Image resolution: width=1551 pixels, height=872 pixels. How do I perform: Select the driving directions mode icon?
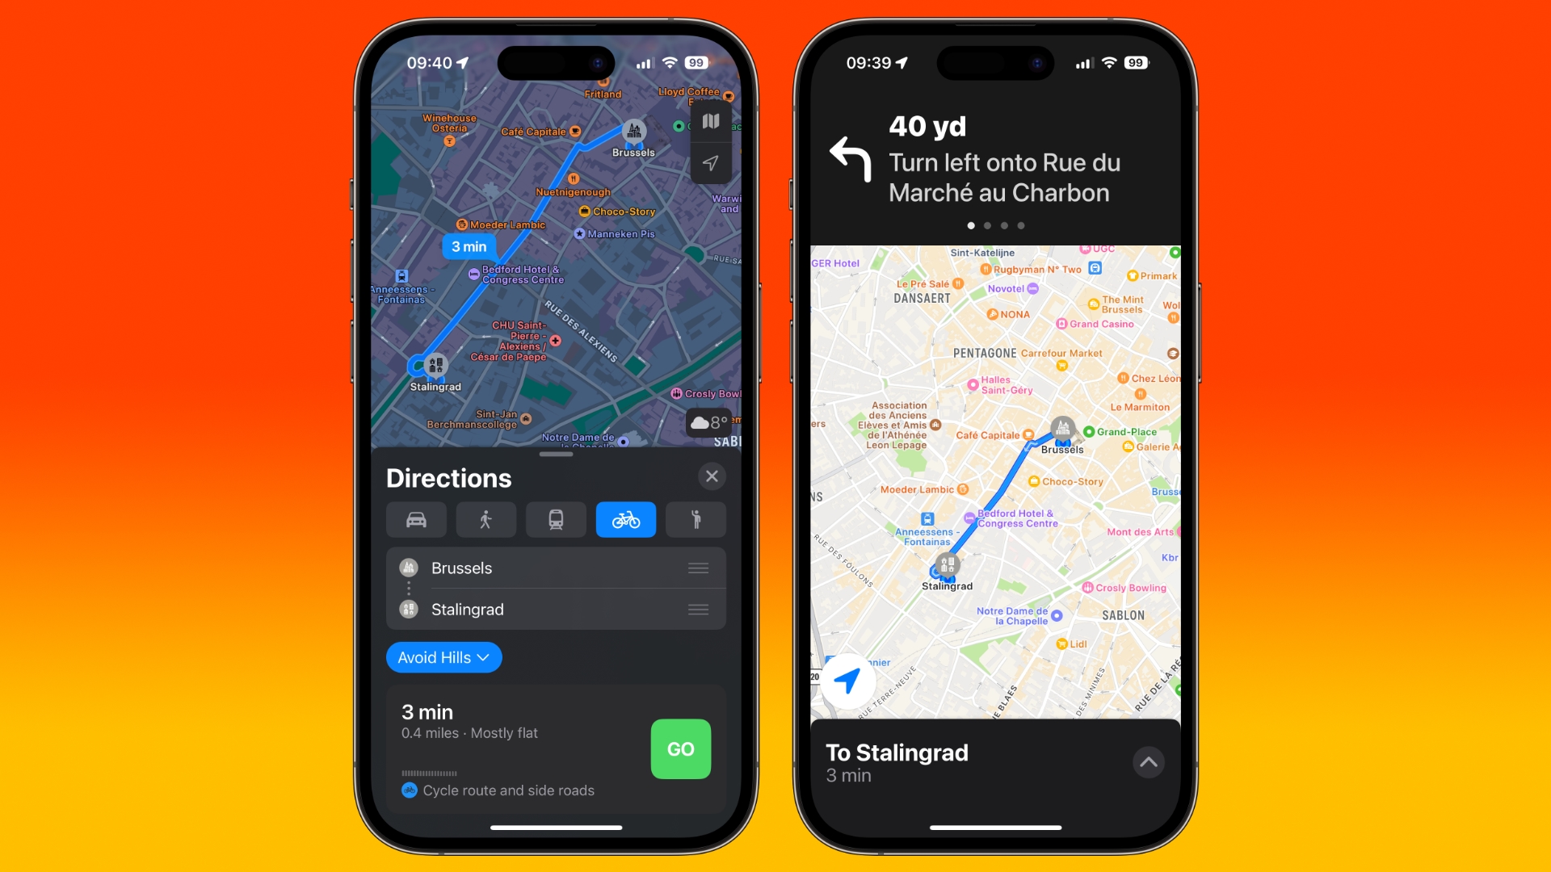415,520
